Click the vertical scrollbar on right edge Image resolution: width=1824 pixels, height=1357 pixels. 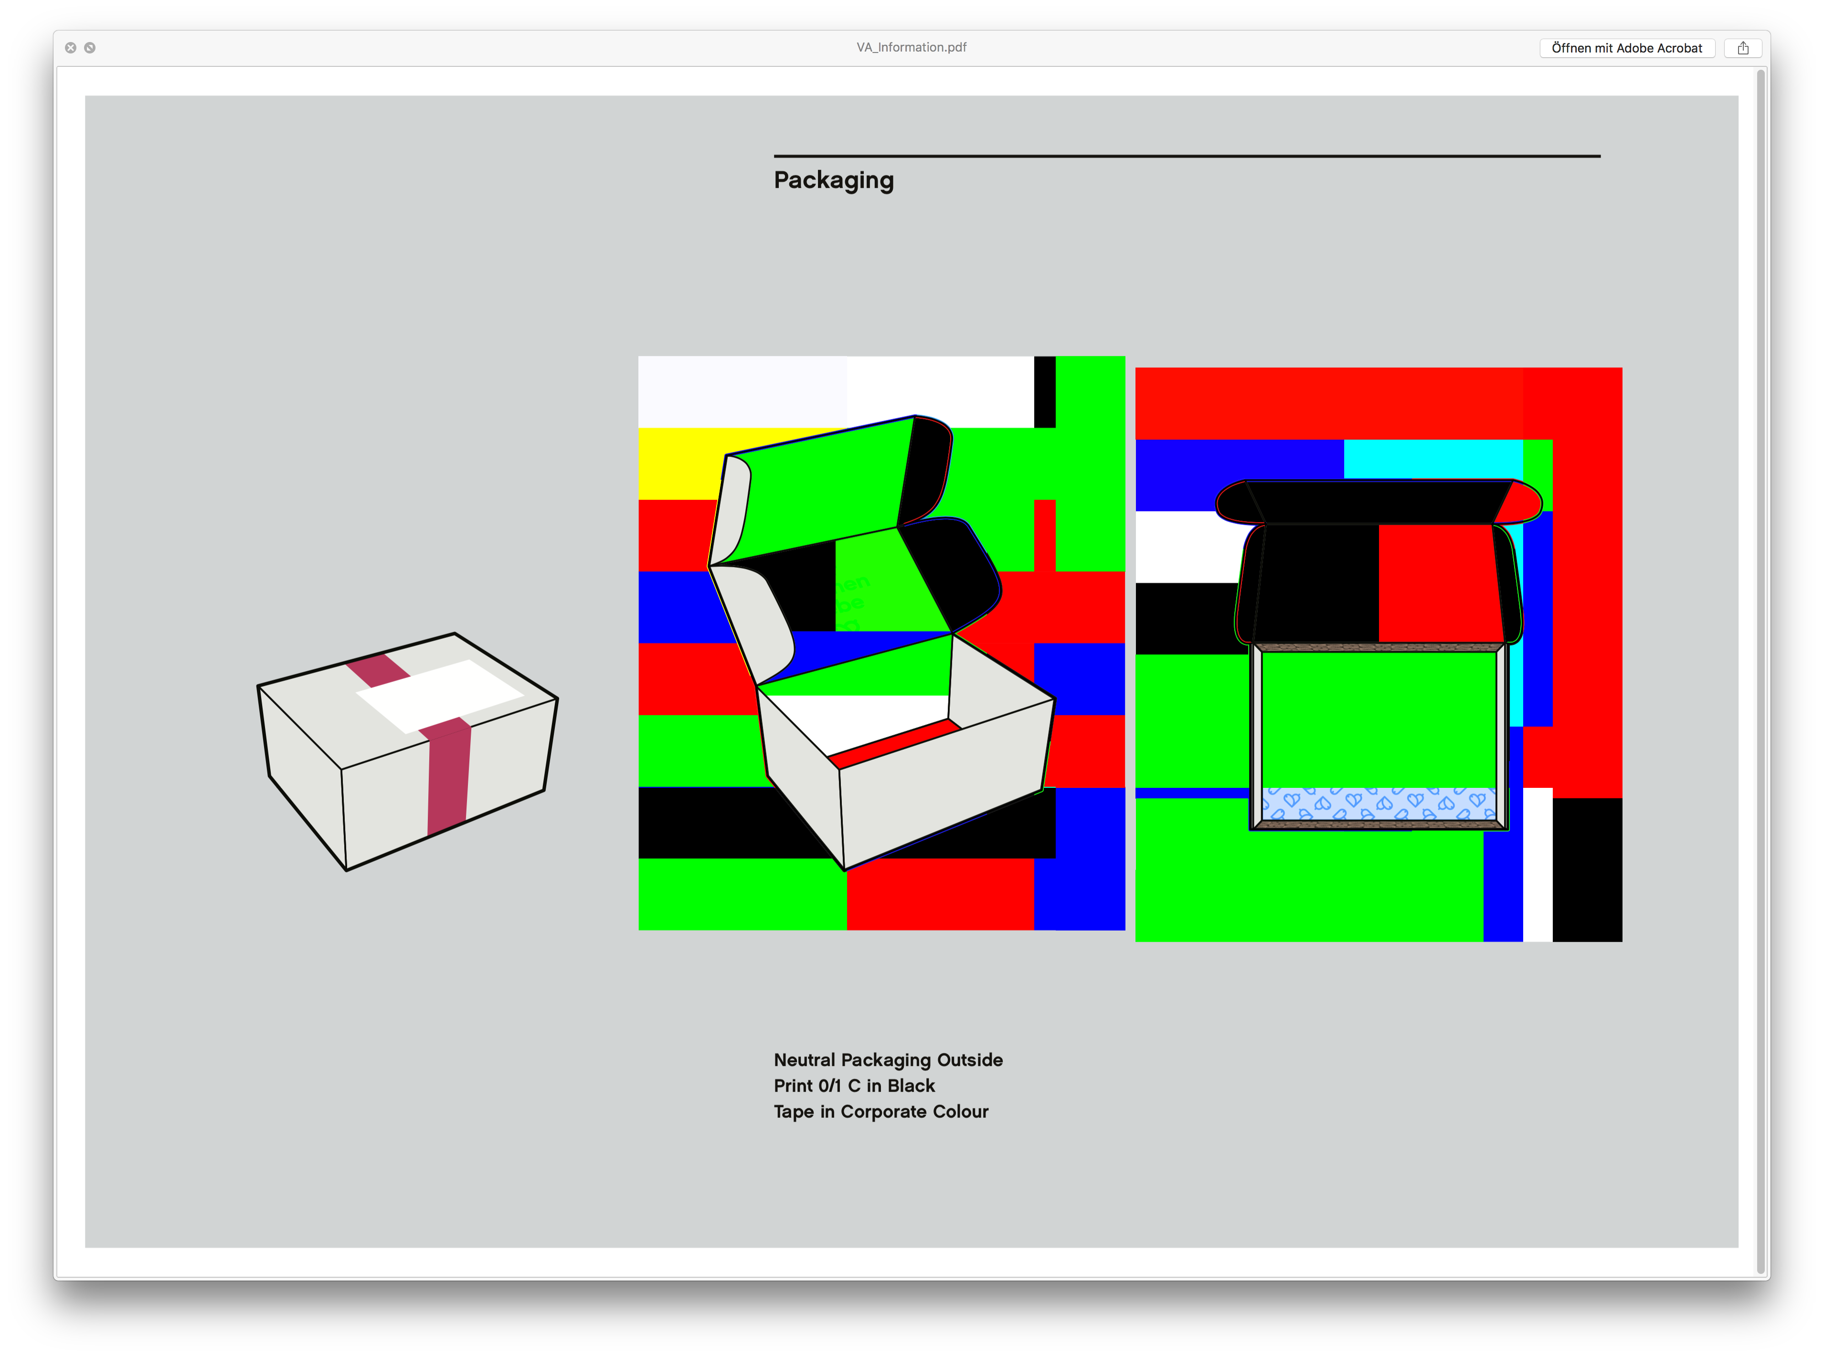1760,657
